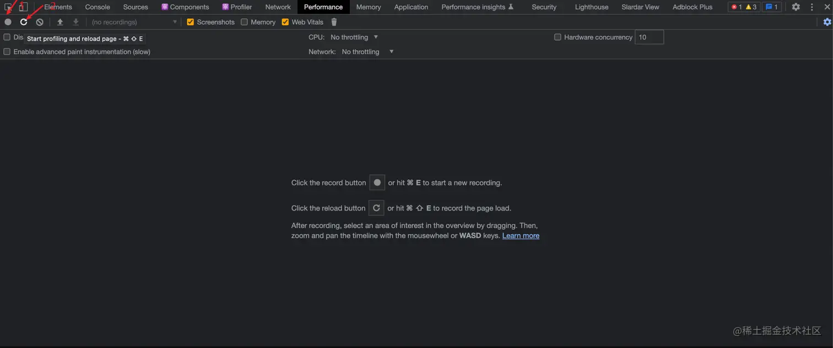
Task: Switch to the Security tab
Action: point(544,7)
